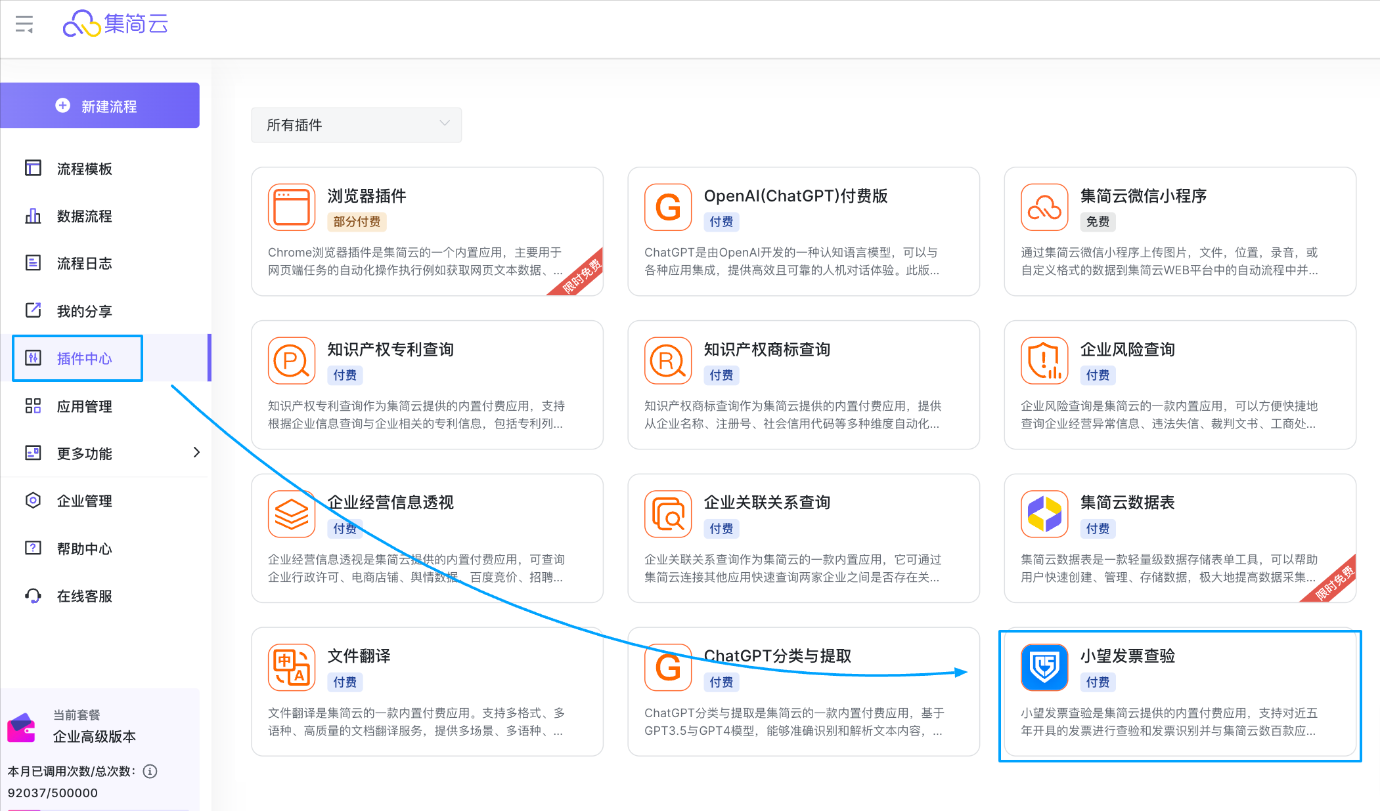
Task: Click the 在线客服 headset icon
Action: (33, 595)
